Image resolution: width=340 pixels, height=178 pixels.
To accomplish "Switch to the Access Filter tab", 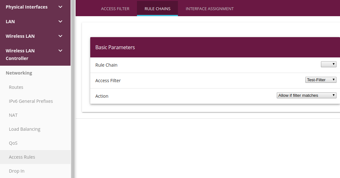I will click(x=115, y=9).
